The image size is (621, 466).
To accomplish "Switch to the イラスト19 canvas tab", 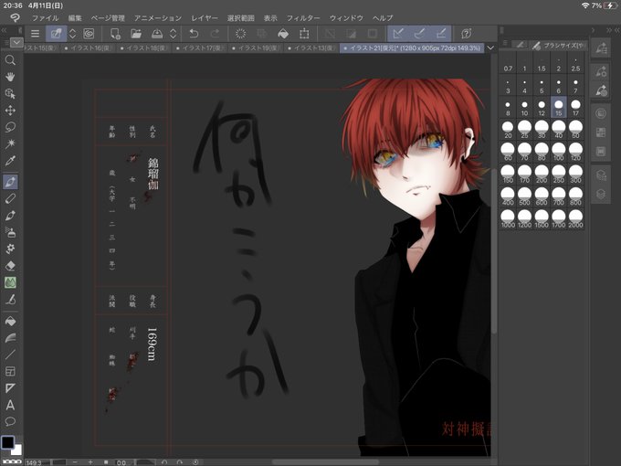I will click(x=255, y=48).
